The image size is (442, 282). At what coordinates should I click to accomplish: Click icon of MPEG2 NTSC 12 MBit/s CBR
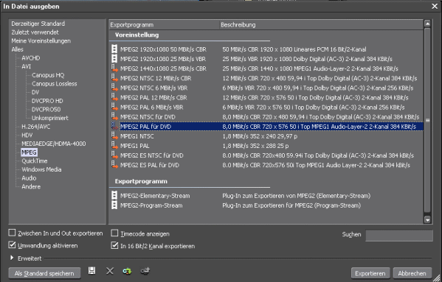tap(114, 78)
